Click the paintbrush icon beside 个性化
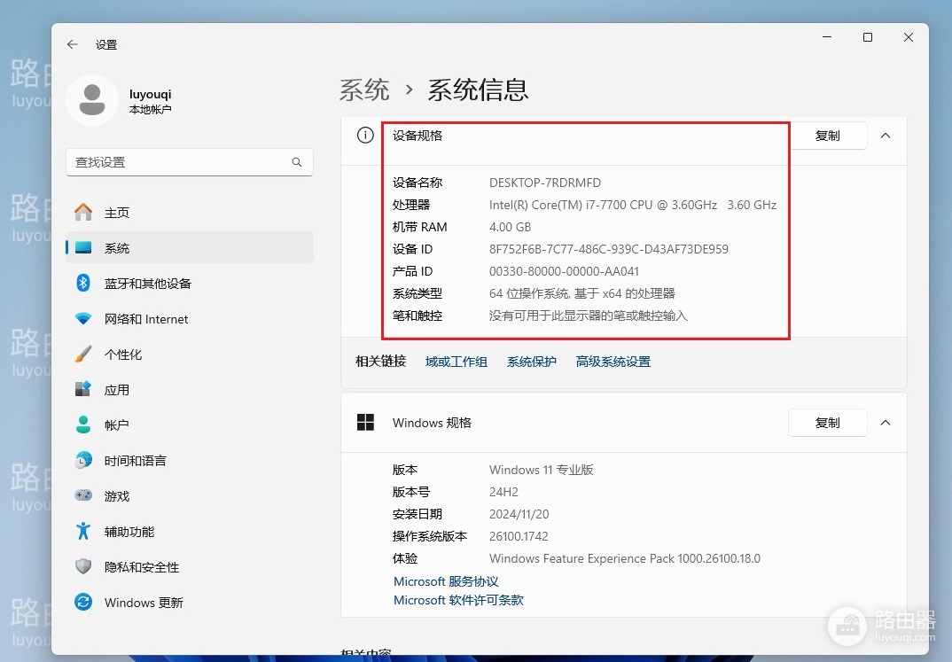The width and height of the screenshot is (952, 662). pyautogui.click(x=83, y=354)
